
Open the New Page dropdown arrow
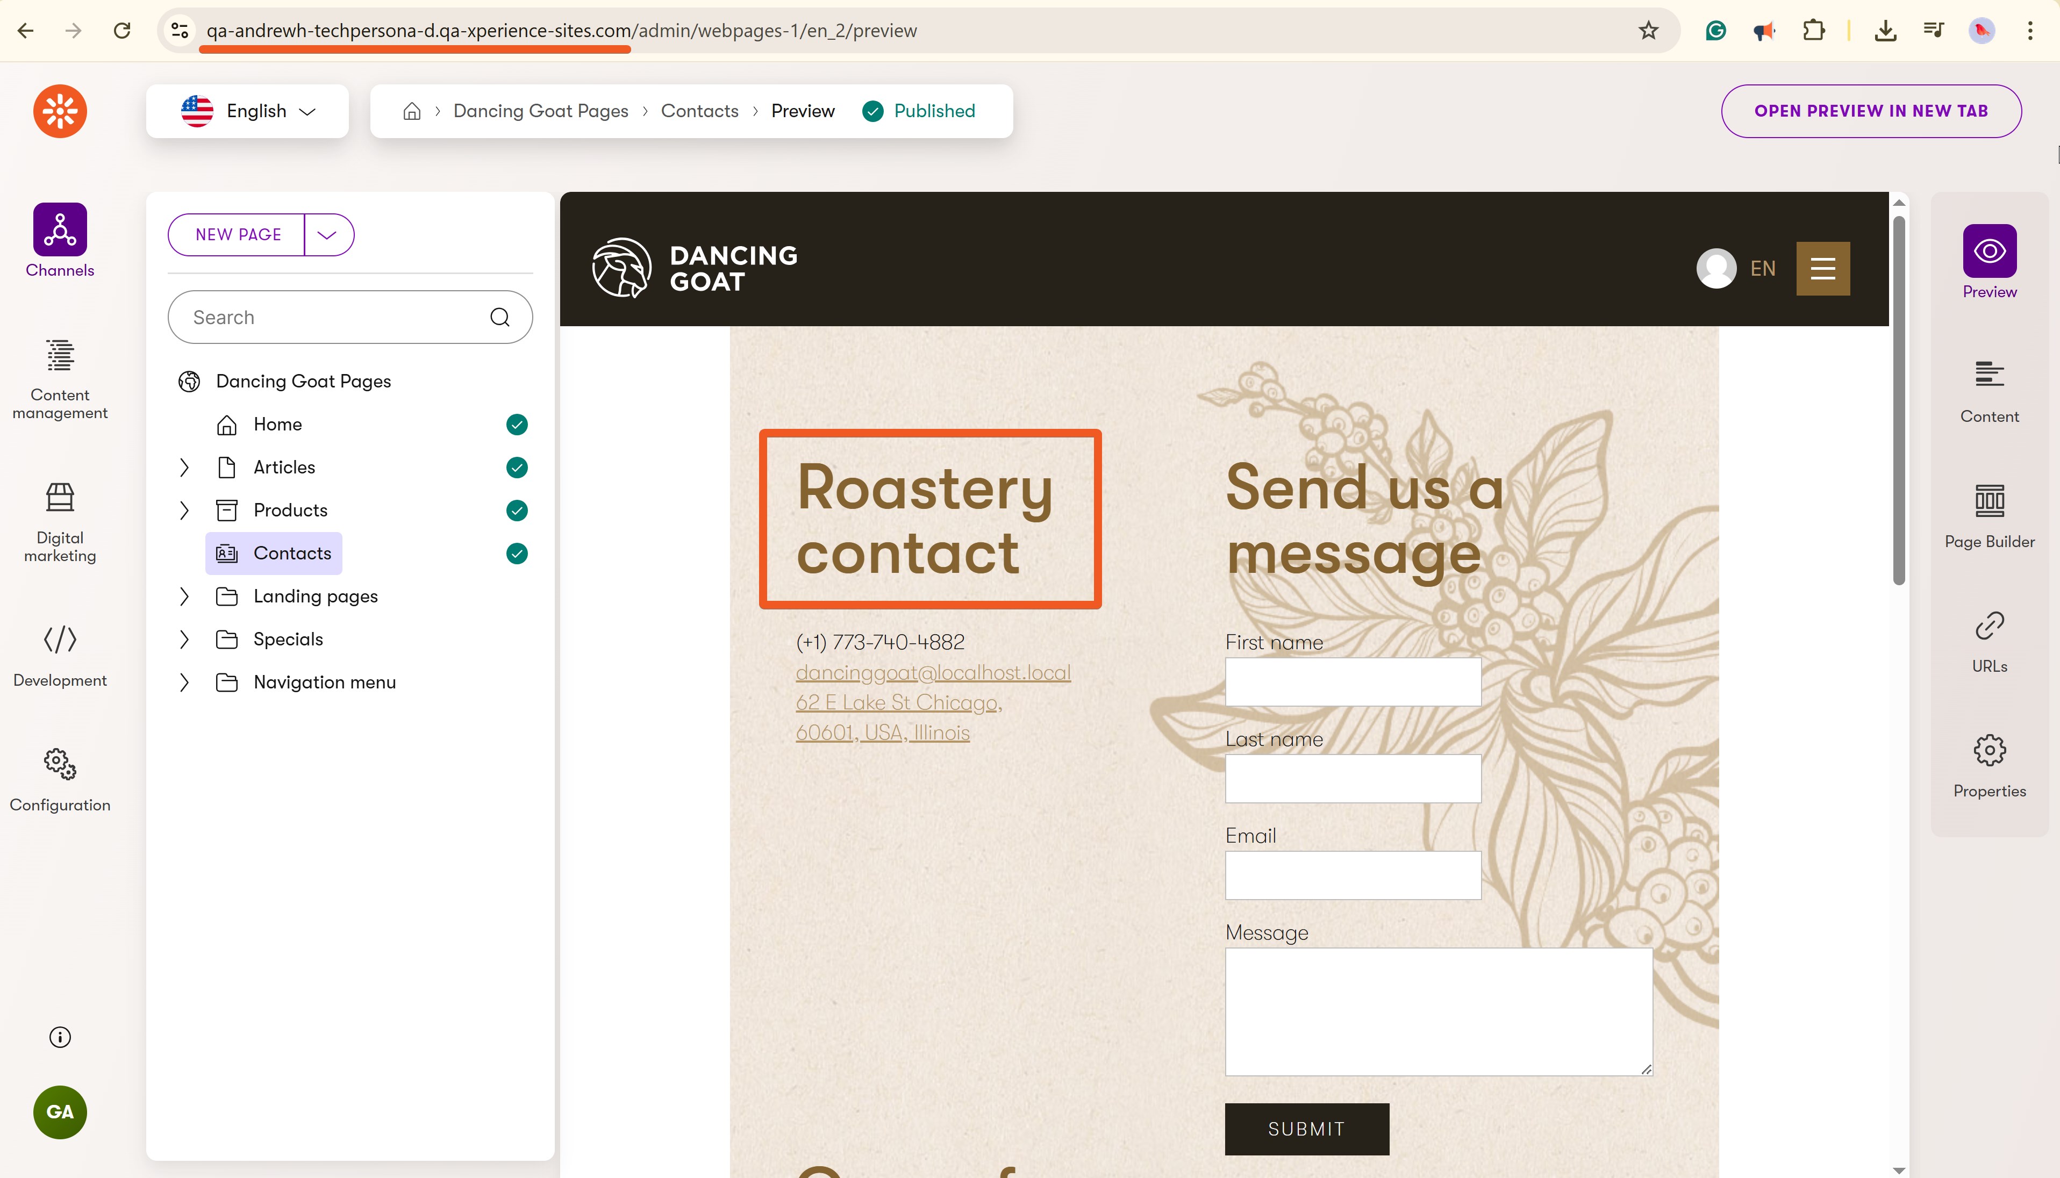pos(328,235)
